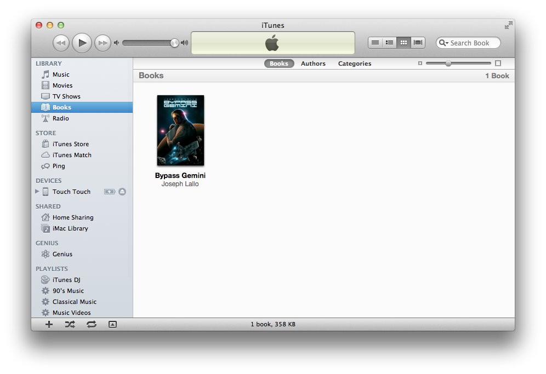Switch to the Categories tab

click(x=354, y=64)
